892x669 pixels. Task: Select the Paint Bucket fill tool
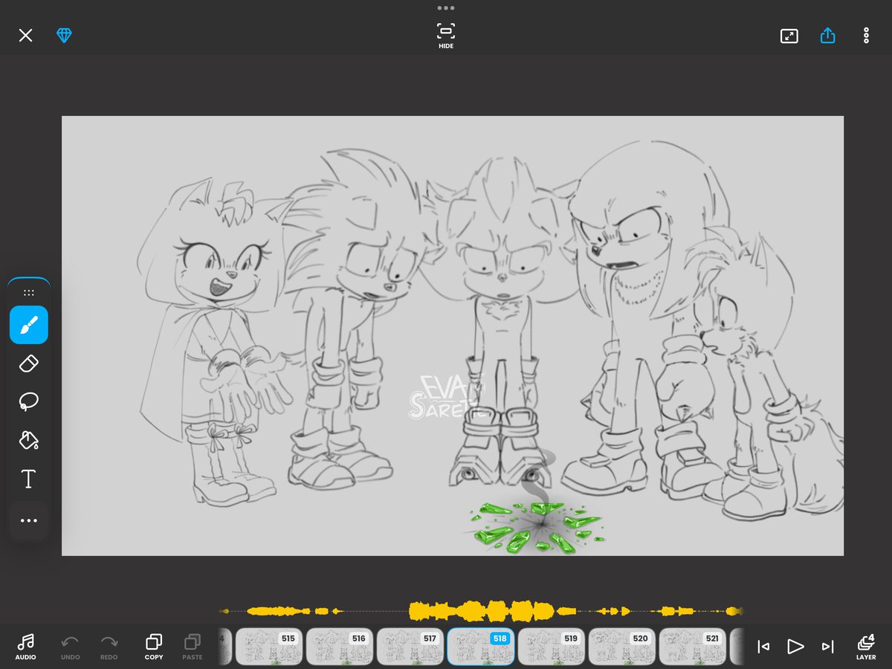click(x=29, y=441)
